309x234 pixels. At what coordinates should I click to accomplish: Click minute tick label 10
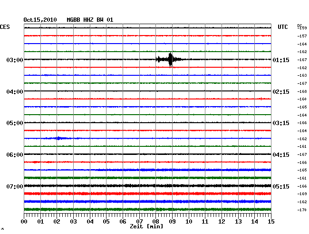189,222
